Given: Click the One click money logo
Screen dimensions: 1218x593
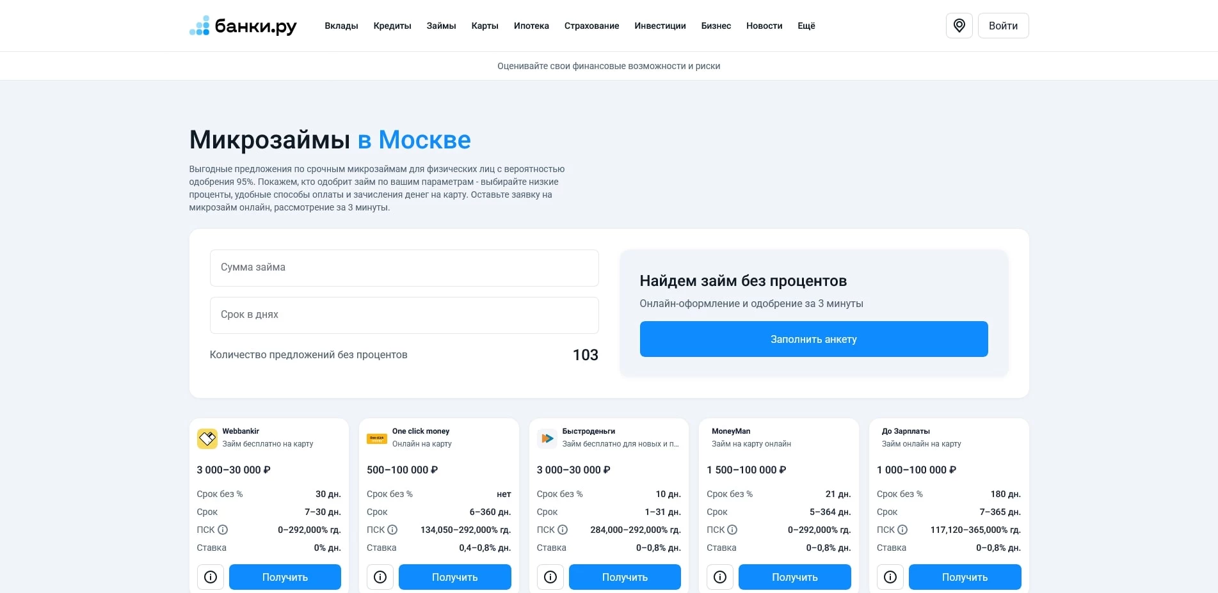Looking at the screenshot, I should (376, 438).
